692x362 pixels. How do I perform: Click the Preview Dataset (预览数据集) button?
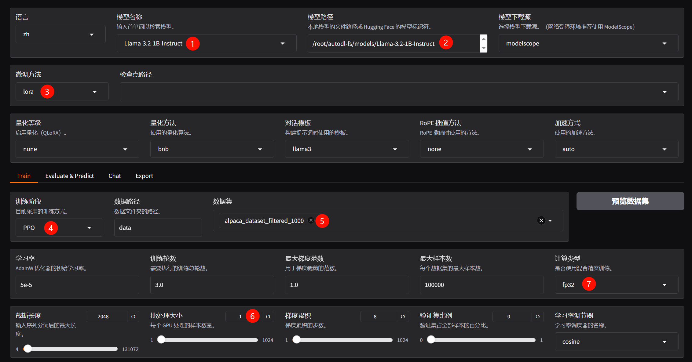click(630, 201)
